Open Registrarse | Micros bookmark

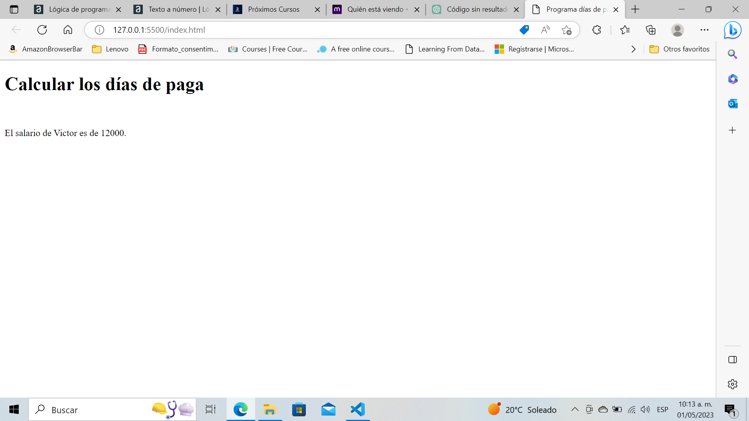click(534, 49)
